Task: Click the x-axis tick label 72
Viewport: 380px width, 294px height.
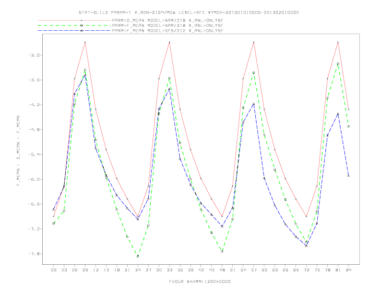Action: 307,270
